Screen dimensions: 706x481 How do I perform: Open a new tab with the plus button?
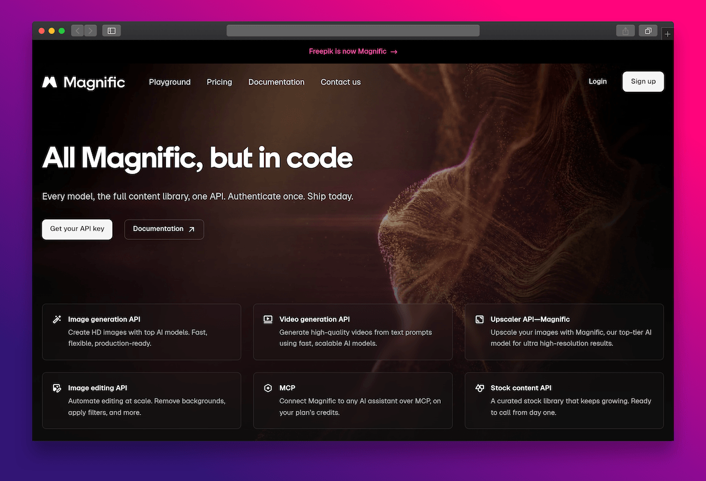[x=667, y=34]
